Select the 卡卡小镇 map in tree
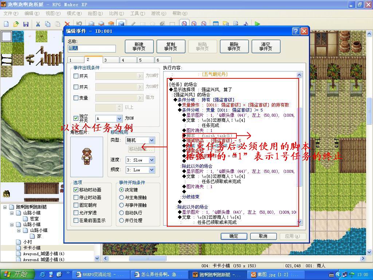 (32, 248)
